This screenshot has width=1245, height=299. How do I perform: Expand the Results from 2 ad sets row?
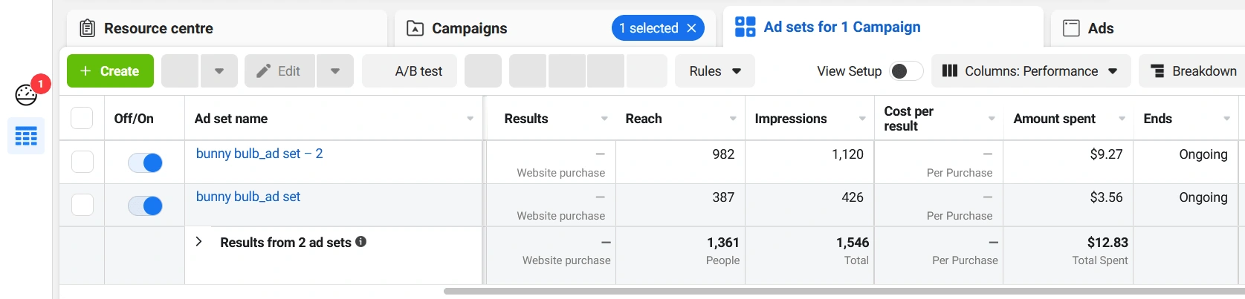point(199,242)
